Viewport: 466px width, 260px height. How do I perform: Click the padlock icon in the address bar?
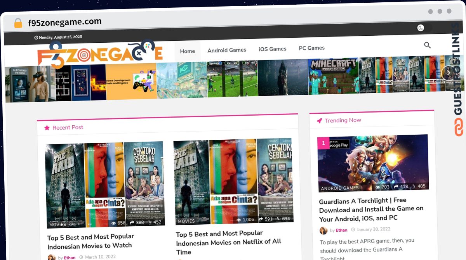pos(17,22)
